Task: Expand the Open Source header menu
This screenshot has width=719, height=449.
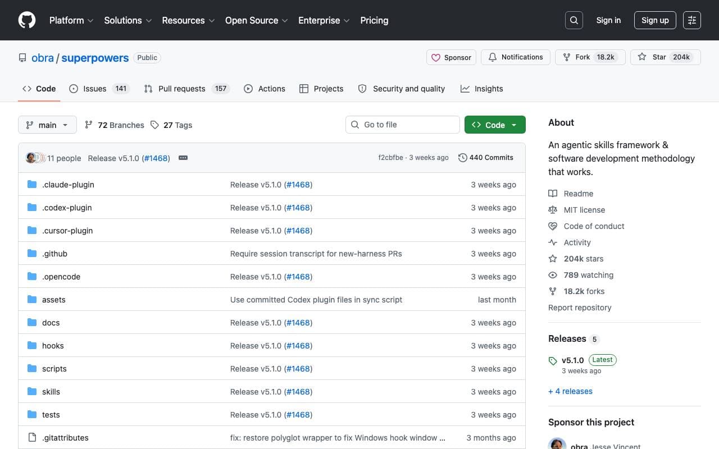Action: point(257,20)
